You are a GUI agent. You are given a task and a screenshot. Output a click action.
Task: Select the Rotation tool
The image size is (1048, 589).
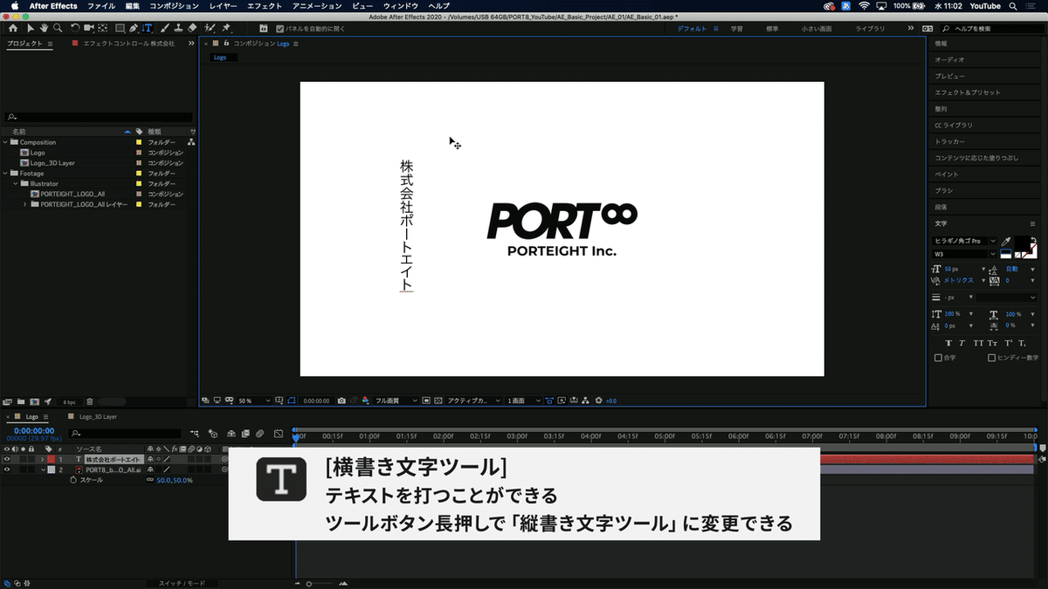pyautogui.click(x=75, y=28)
